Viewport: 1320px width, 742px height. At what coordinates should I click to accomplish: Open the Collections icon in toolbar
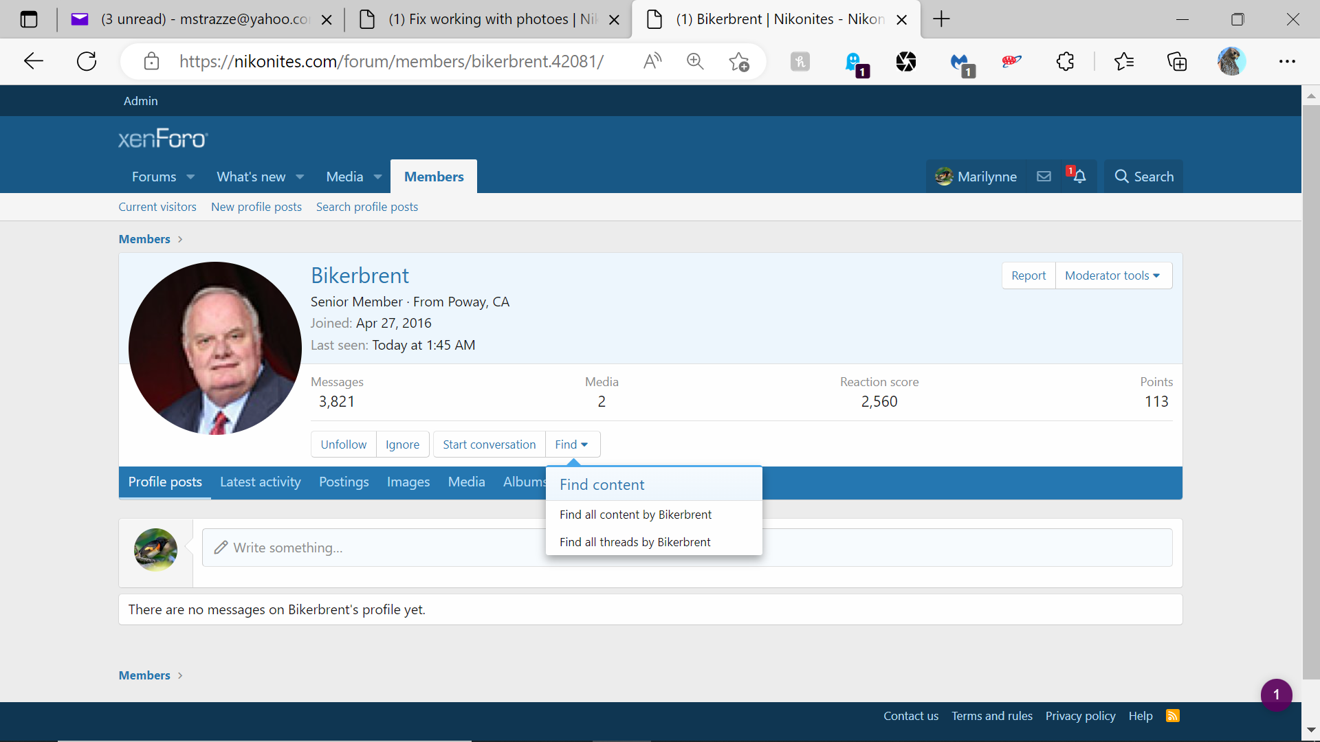[1177, 61]
